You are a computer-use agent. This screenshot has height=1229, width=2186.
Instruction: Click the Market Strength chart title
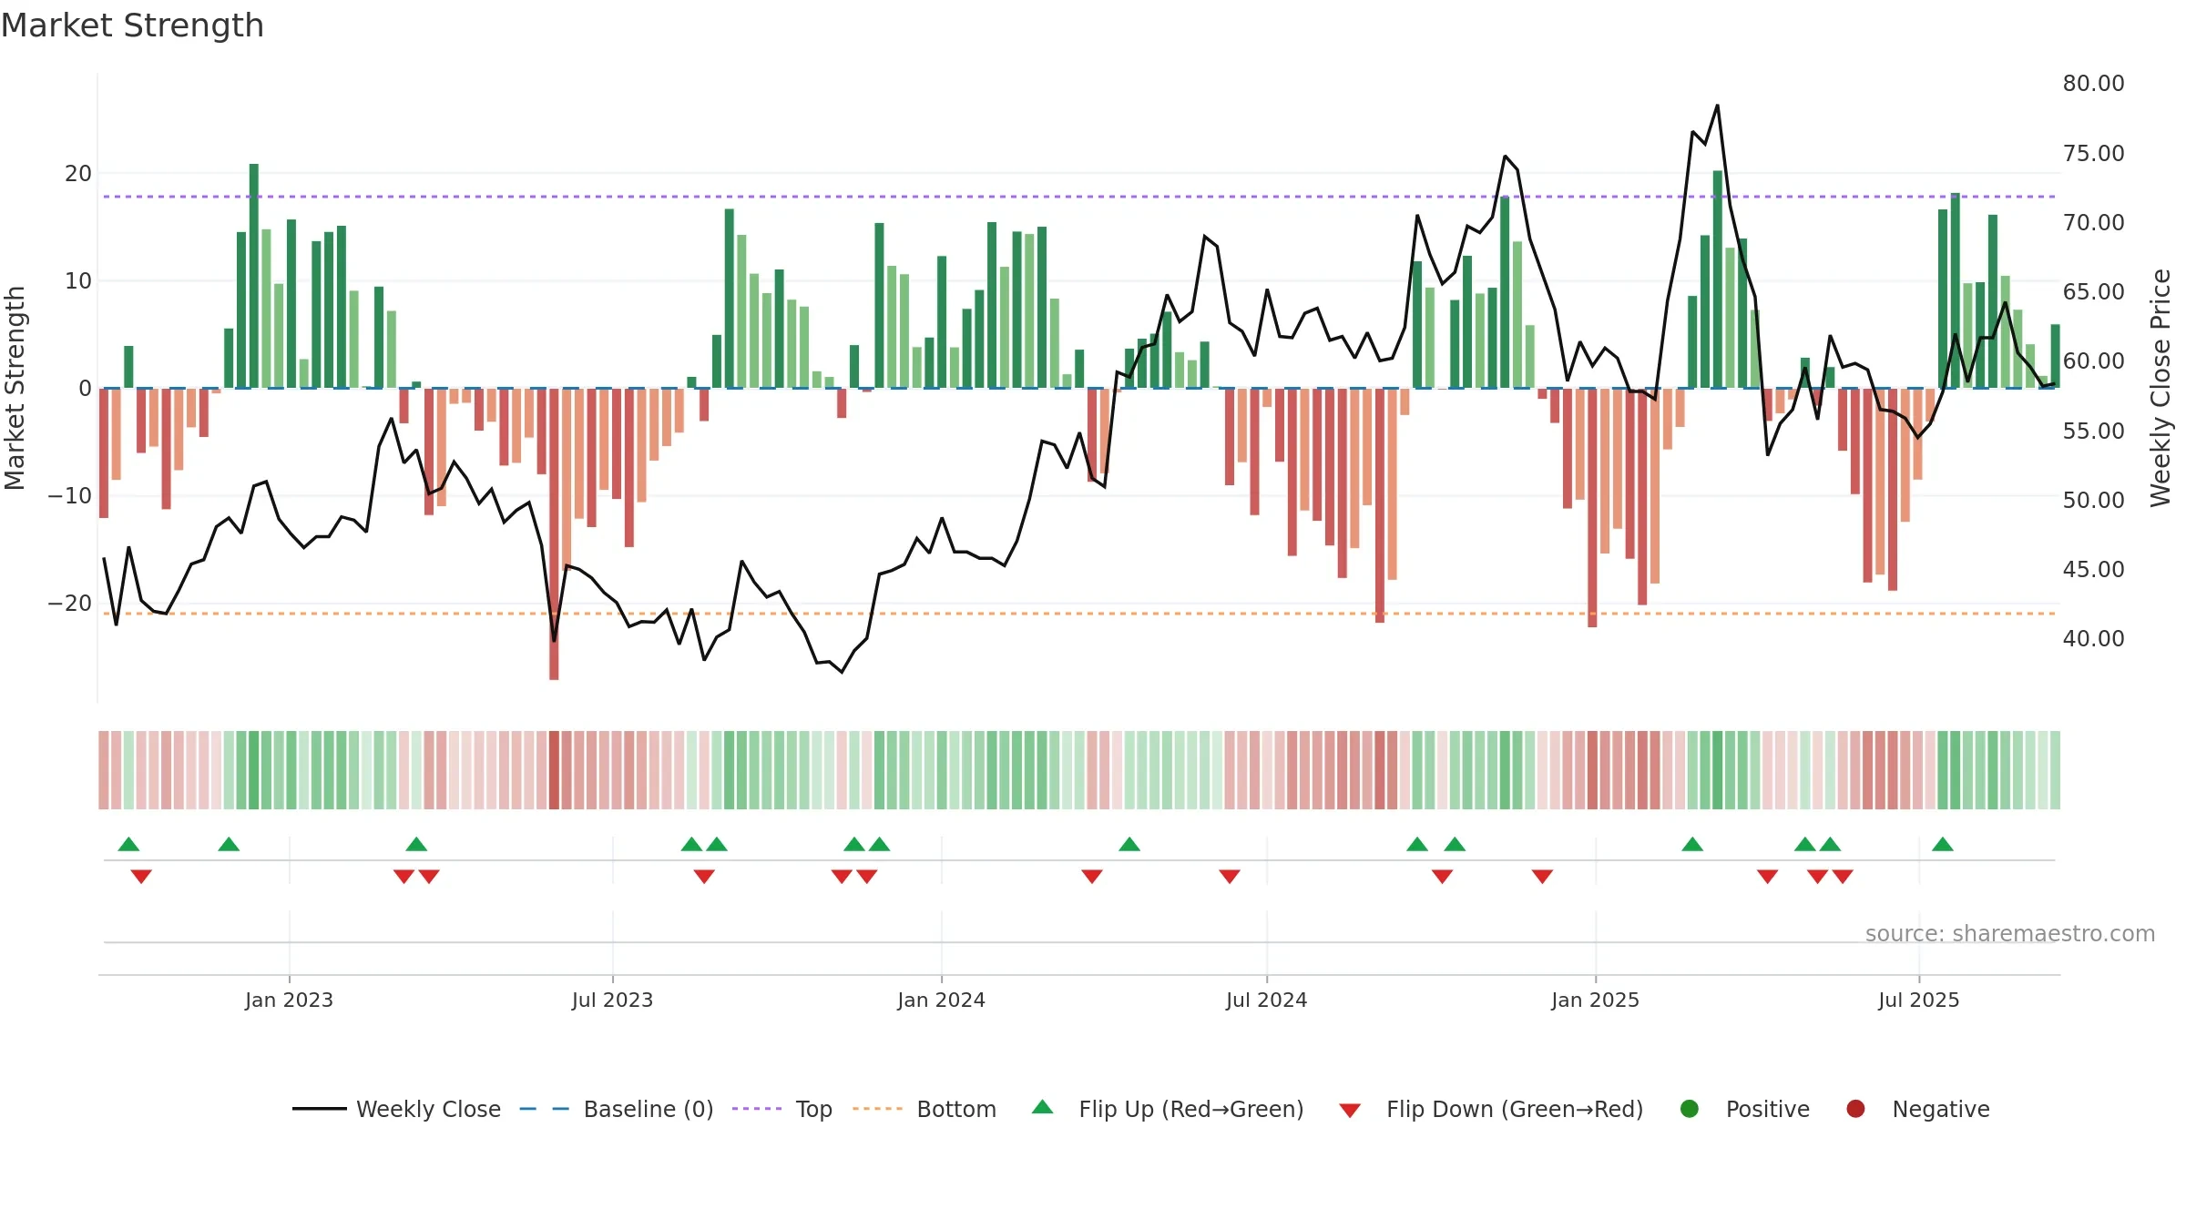coord(132,25)
